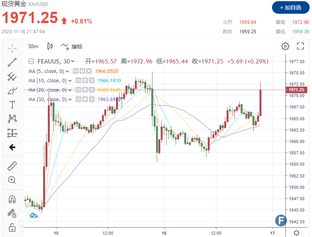Select the crosshair cursor tool
This screenshot has height=237, width=312.
pyautogui.click(x=12, y=48)
